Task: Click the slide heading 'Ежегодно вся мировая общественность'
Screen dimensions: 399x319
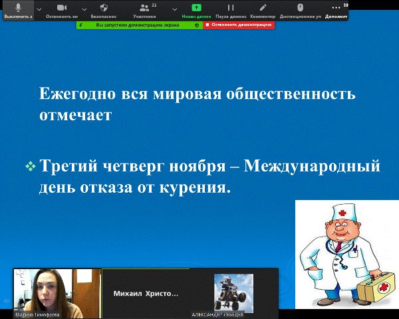Action: point(197,94)
